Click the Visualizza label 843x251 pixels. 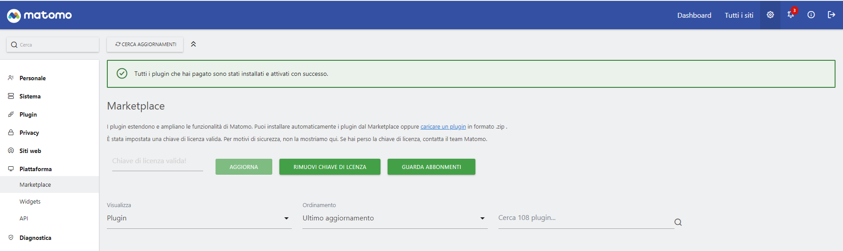pos(119,205)
